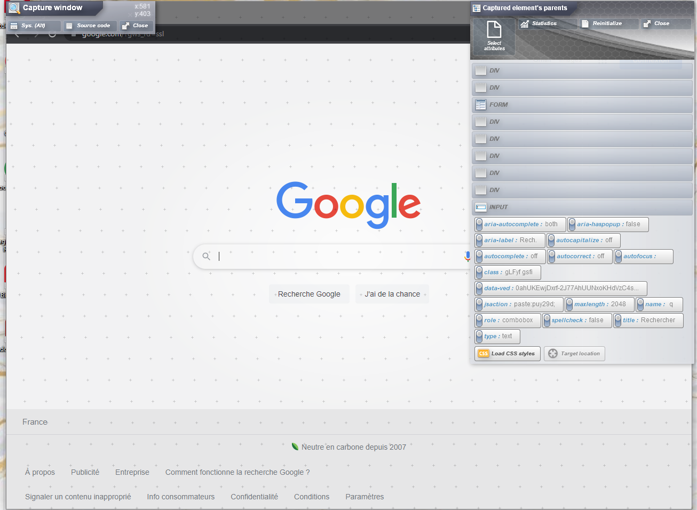The image size is (697, 510).
Task: Click the Sys. (Alt) window icon
Action: click(x=14, y=26)
